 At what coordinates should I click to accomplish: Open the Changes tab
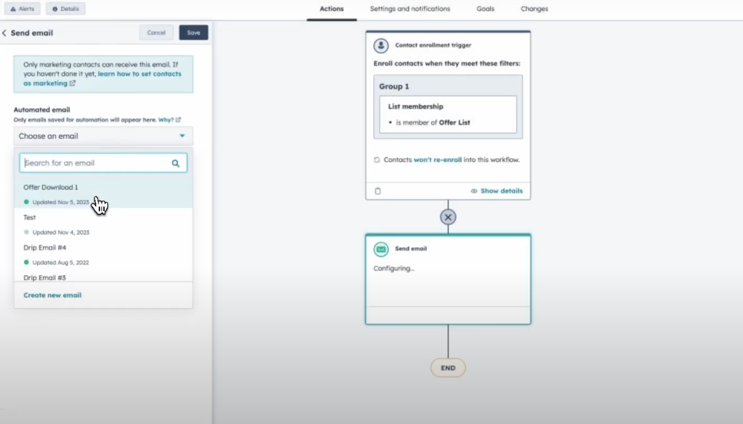[x=534, y=9]
